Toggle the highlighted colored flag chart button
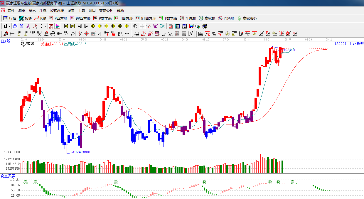 [58, 26]
